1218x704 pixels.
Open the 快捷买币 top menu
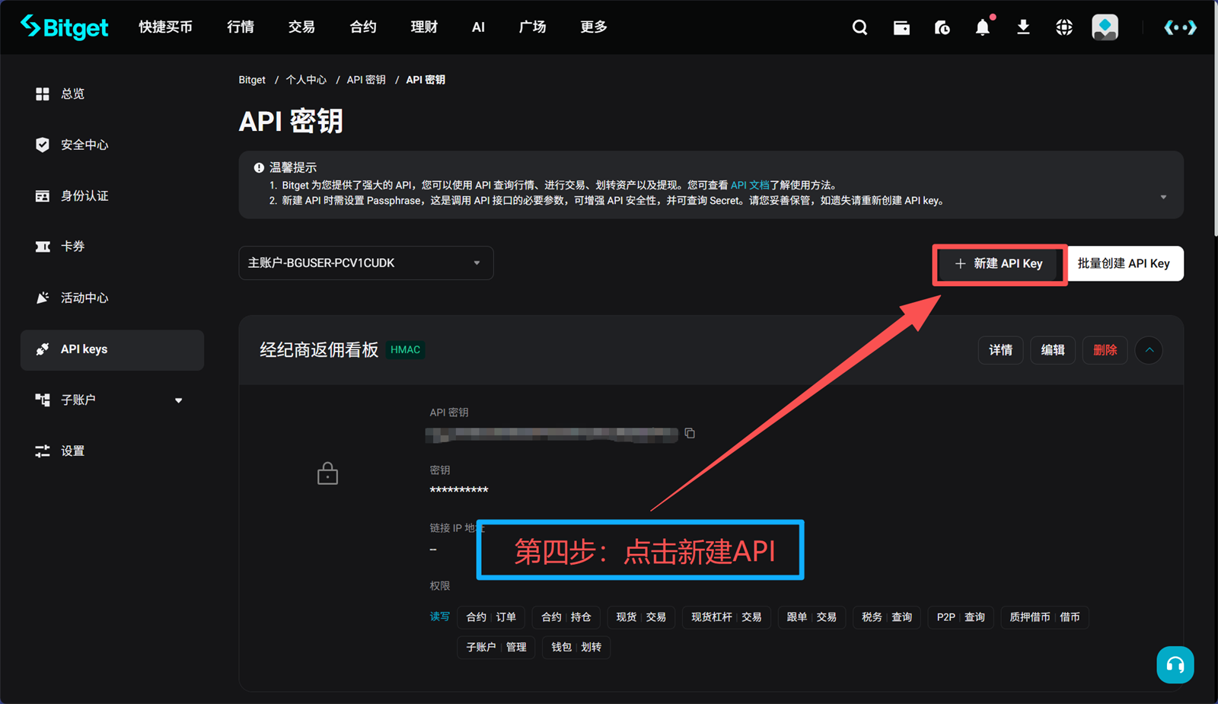coord(165,27)
